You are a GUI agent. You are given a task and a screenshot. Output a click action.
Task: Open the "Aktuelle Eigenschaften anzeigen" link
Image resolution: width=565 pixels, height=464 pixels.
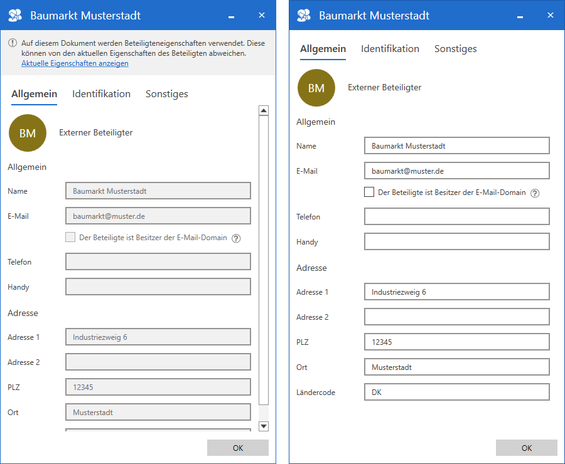[x=75, y=63]
